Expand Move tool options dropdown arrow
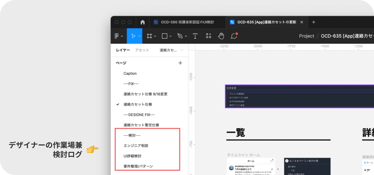The image size is (374, 175). point(139,36)
